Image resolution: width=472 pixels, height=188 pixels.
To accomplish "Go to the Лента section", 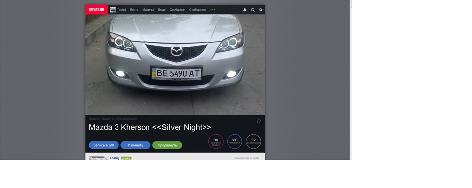I will (134, 10).
